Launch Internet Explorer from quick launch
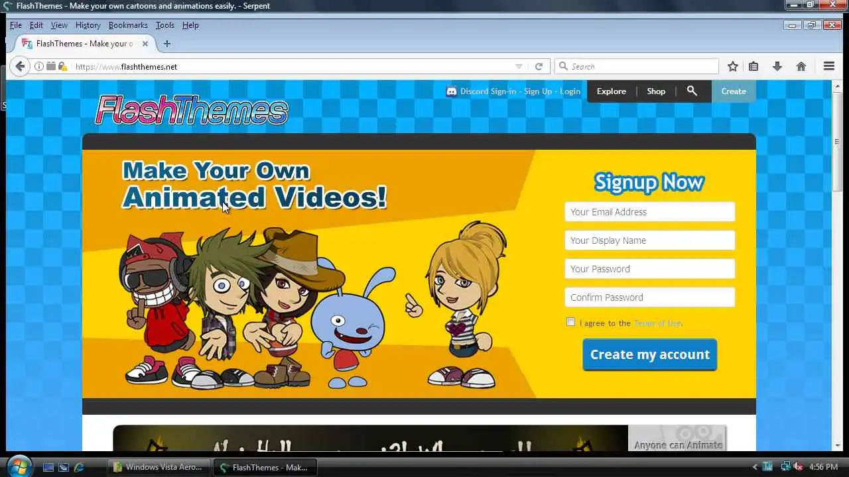Viewport: 849px width, 477px height. point(80,467)
